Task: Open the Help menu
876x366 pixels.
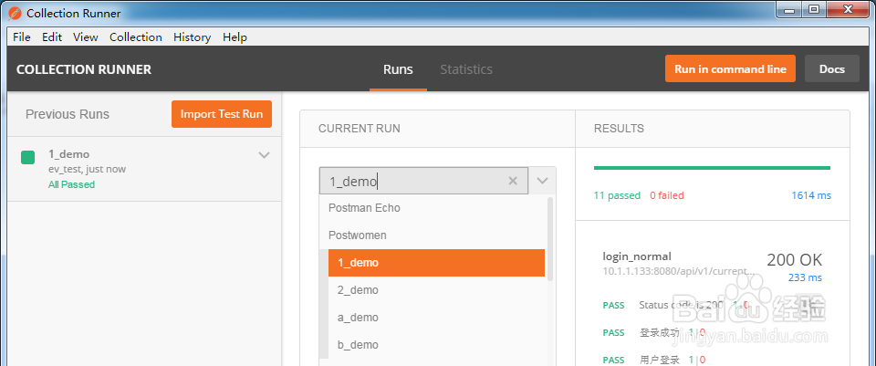Action: (235, 37)
